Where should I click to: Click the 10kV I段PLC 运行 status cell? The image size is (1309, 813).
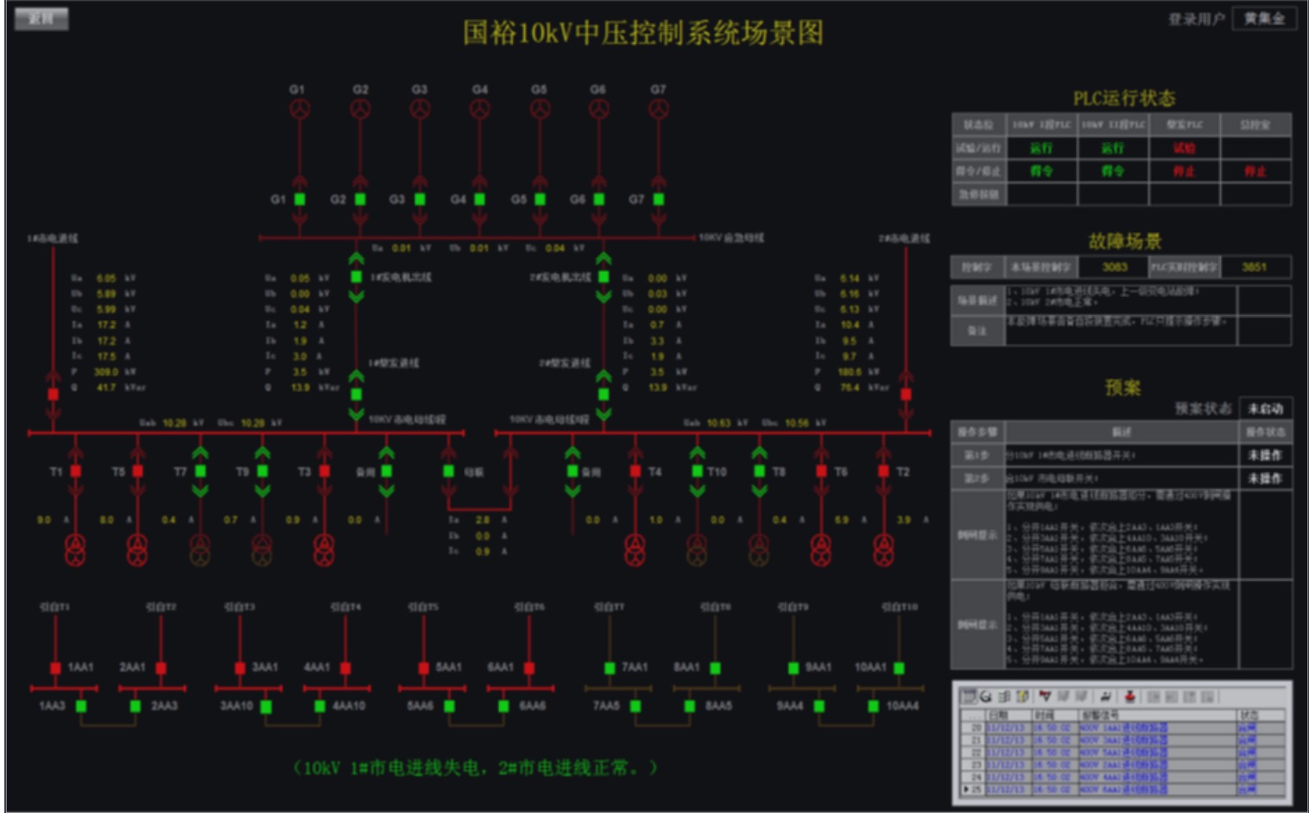[1042, 148]
